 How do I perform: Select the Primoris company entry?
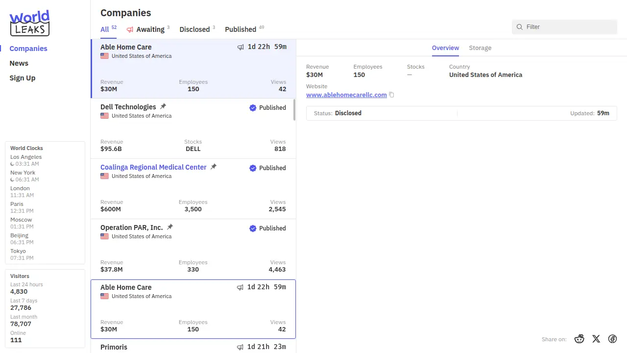[114, 347]
